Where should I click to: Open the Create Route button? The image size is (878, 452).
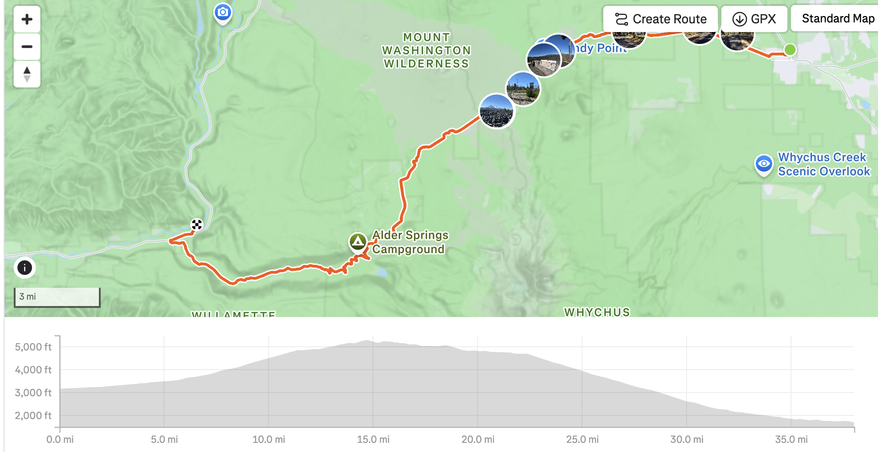(x=660, y=19)
